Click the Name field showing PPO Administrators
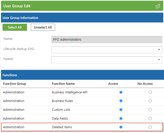164x133 pixels. click(107, 40)
